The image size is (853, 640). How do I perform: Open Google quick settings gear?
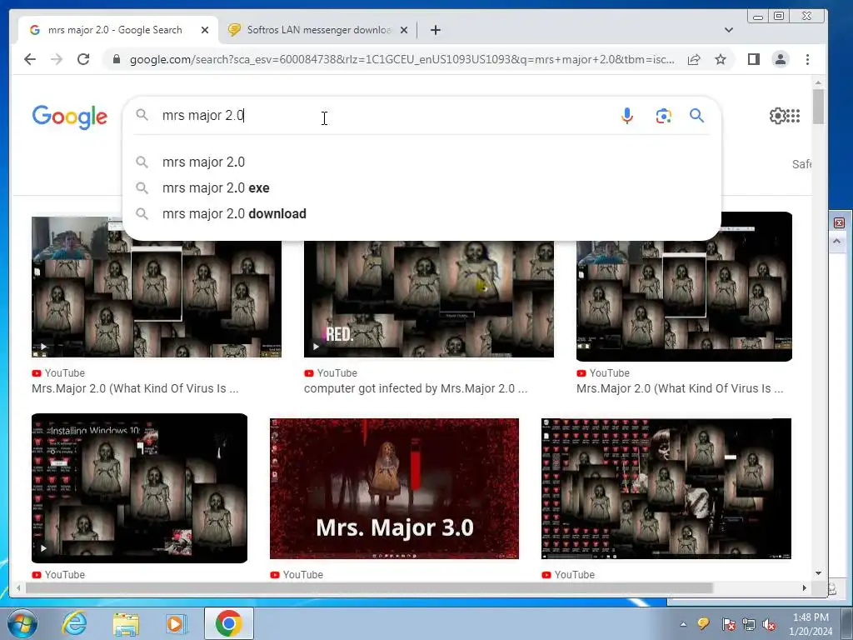tap(777, 116)
